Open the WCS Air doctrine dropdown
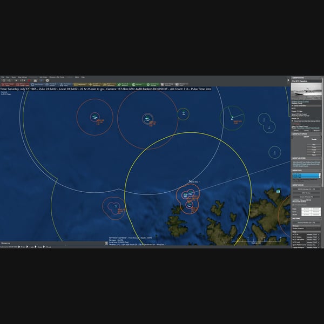Screen dimensions: 324x324 click(313, 234)
